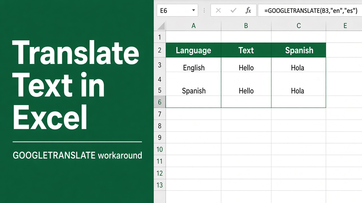This screenshot has width=362, height=203.
Task: Click the Text header cell
Action: tap(246, 50)
